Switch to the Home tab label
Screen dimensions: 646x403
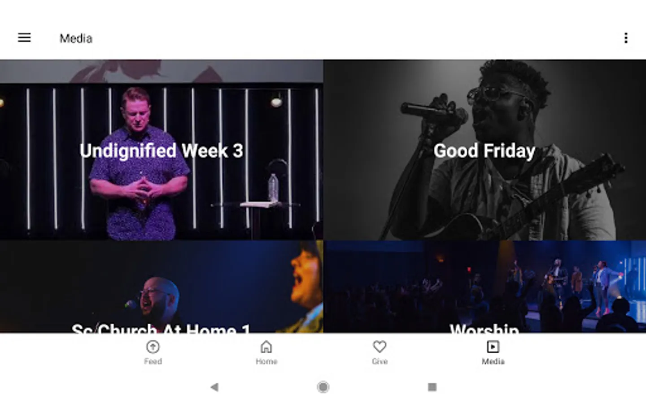pos(266,361)
